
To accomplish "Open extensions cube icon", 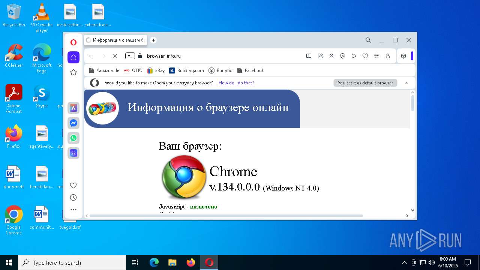I will coord(403,56).
